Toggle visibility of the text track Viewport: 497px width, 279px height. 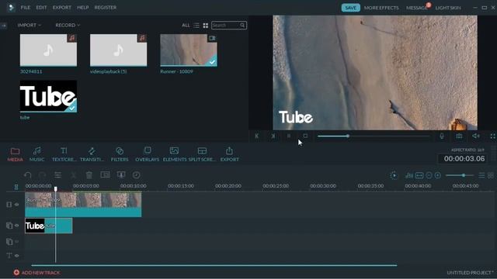[x=17, y=256]
